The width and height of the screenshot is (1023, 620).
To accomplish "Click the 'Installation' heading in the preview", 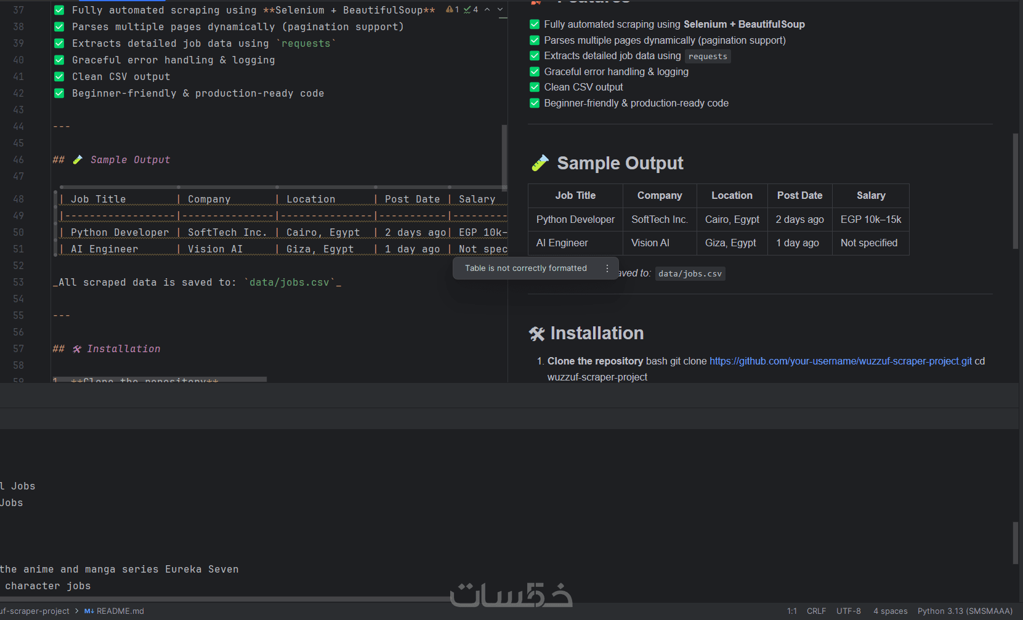I will (597, 334).
